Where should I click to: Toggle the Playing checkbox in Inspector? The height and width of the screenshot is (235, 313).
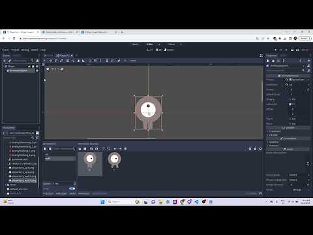coord(290,99)
